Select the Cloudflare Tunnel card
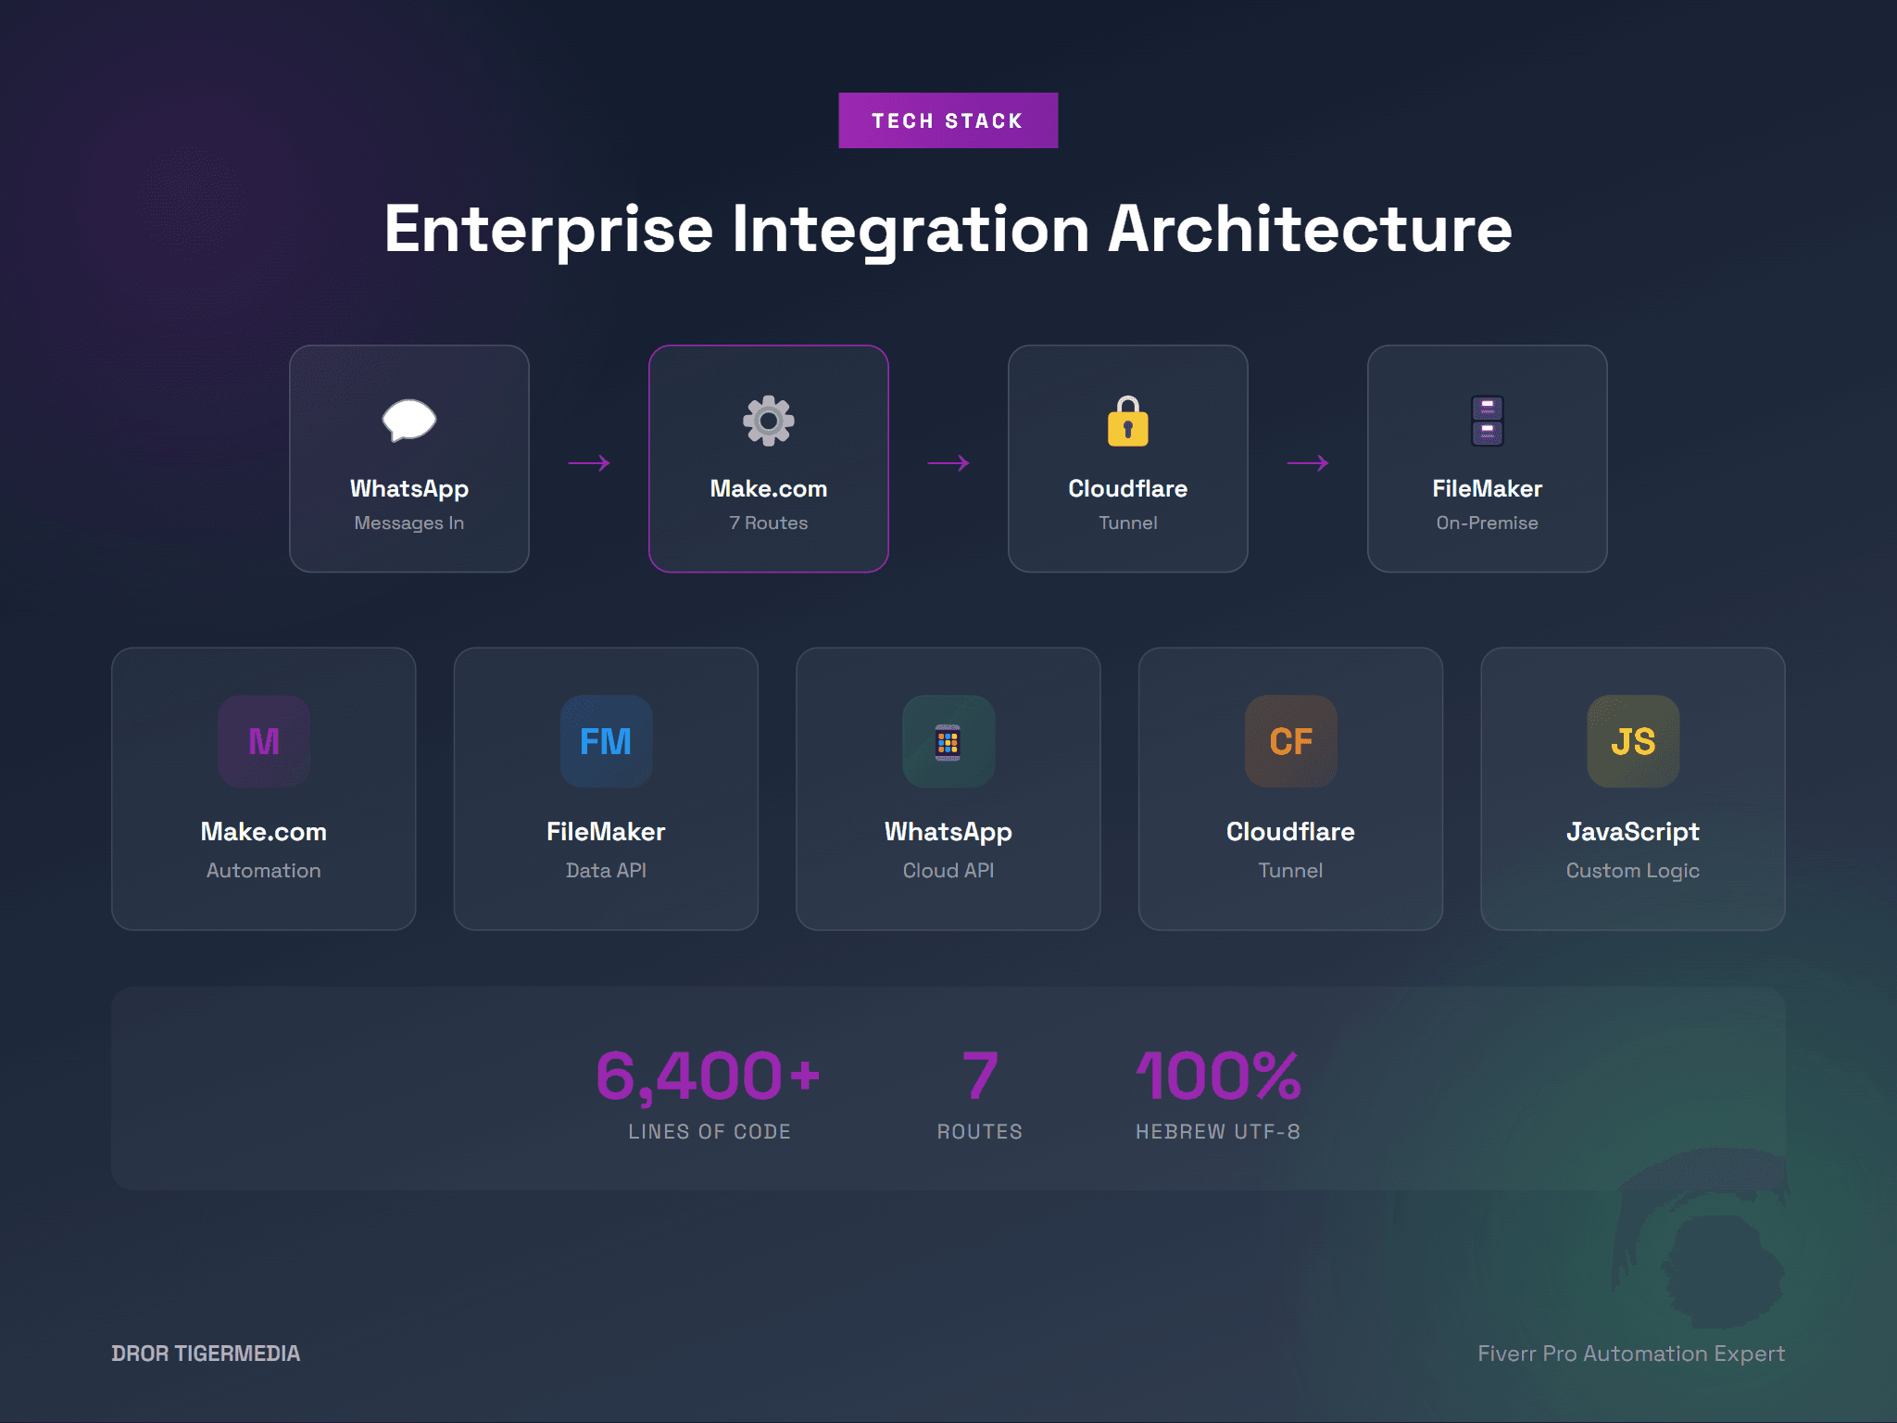The image size is (1897, 1423). (x=1127, y=458)
